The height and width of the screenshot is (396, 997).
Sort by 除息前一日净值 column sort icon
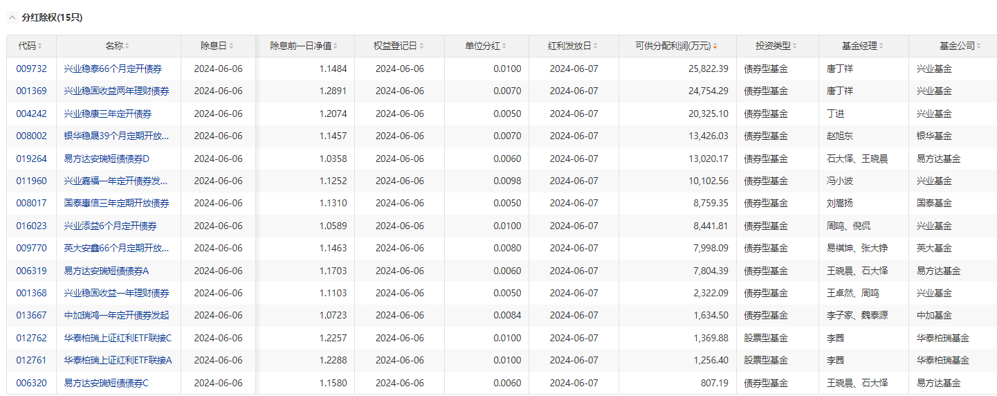pos(336,46)
